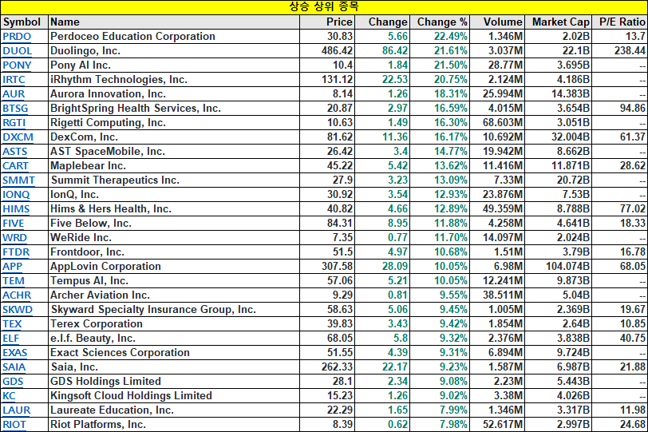Screen dimensions: 648x432
Task: Follow the TEX symbol link
Action: point(13,323)
